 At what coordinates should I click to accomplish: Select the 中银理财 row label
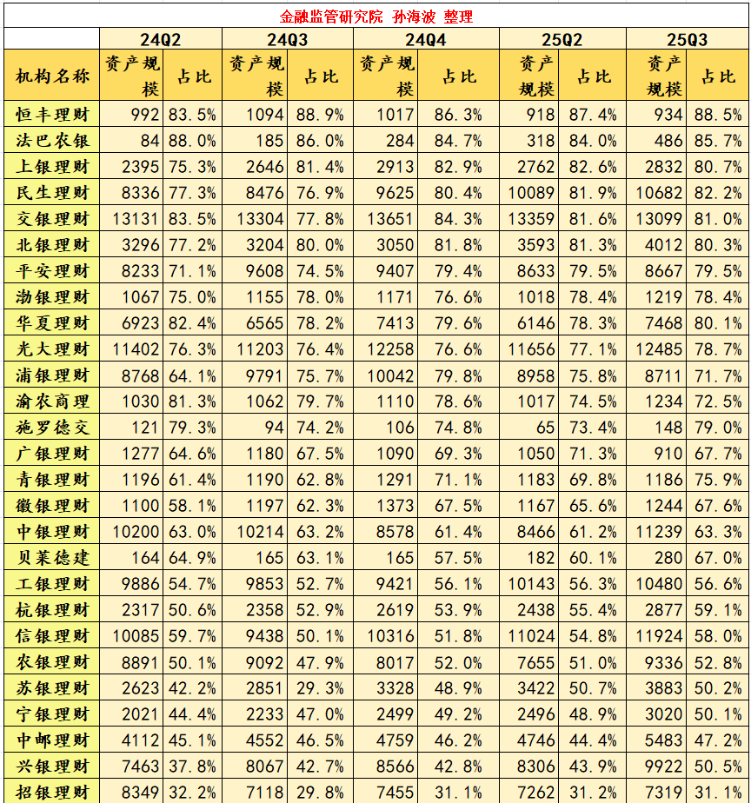click(x=52, y=531)
